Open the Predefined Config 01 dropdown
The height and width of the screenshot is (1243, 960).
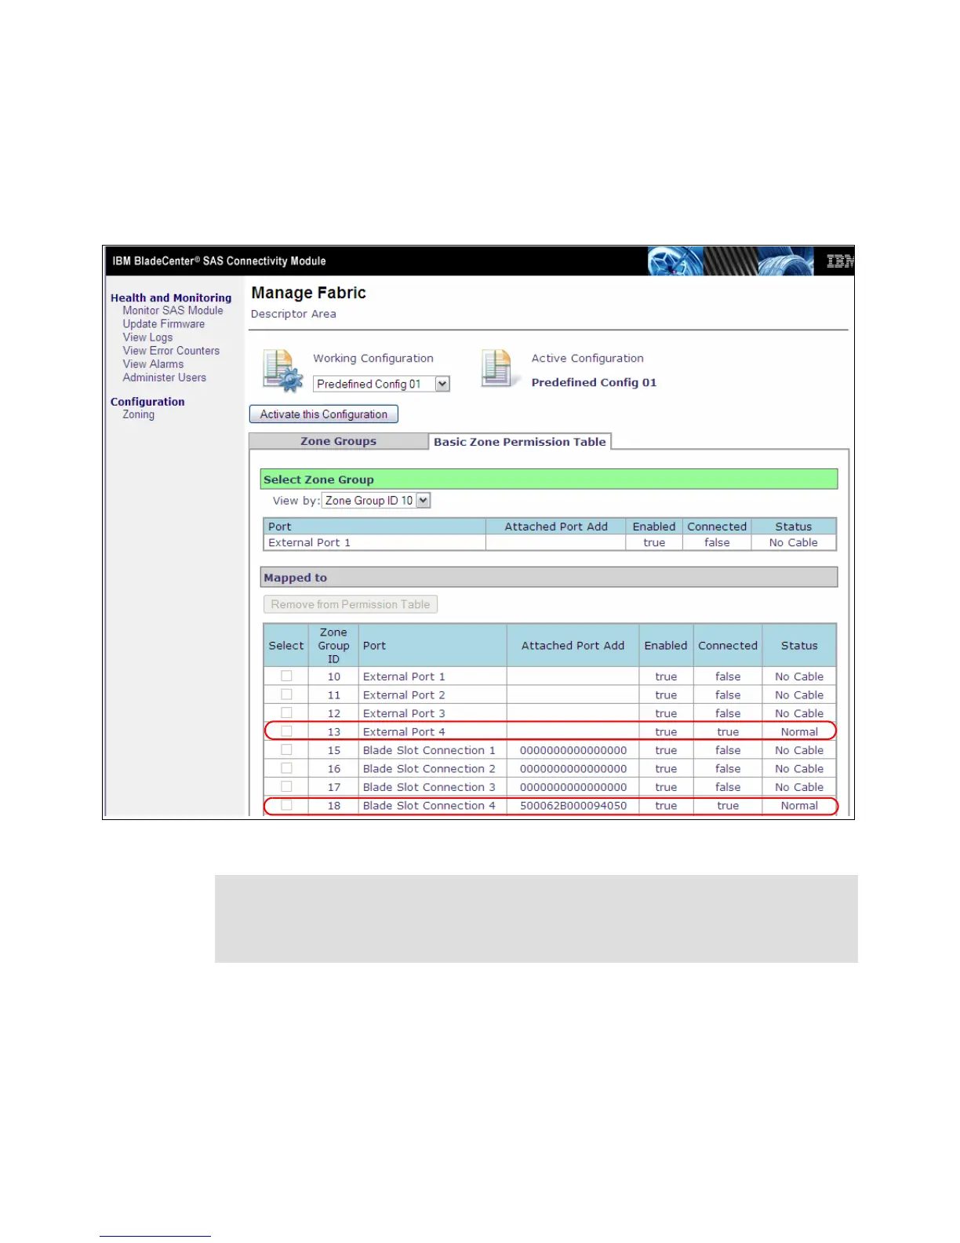click(381, 384)
